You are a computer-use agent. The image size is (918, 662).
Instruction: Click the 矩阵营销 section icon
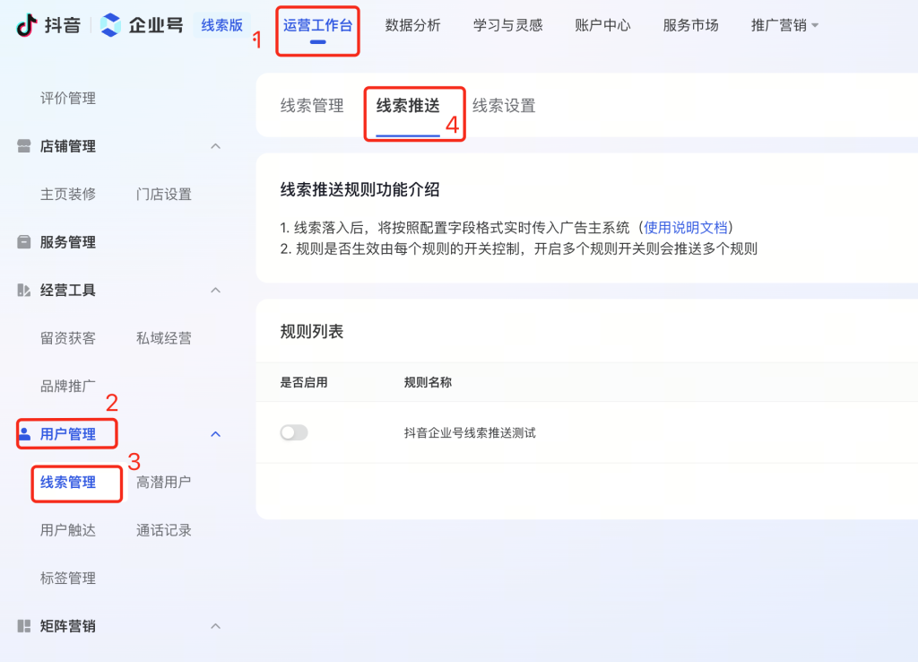click(x=24, y=626)
